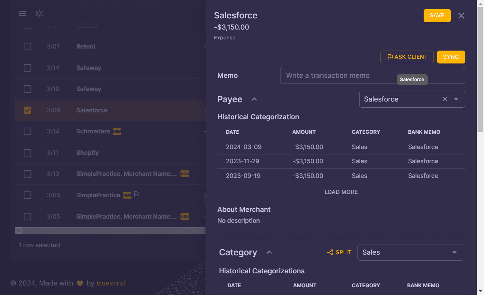Uncheck the selected Salesforce transaction row
The image size is (484, 295).
click(27, 110)
